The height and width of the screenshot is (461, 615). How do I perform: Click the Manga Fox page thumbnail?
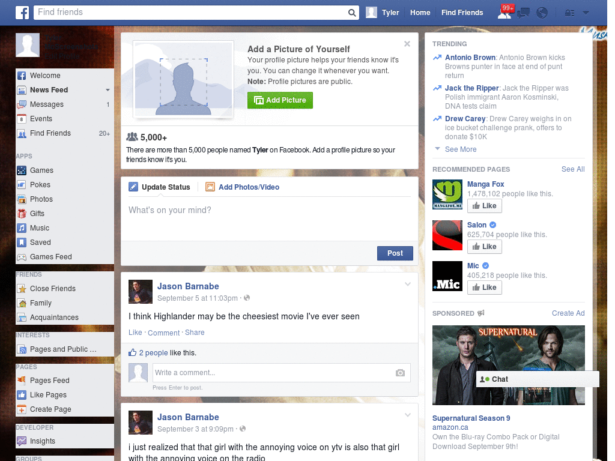point(447,194)
